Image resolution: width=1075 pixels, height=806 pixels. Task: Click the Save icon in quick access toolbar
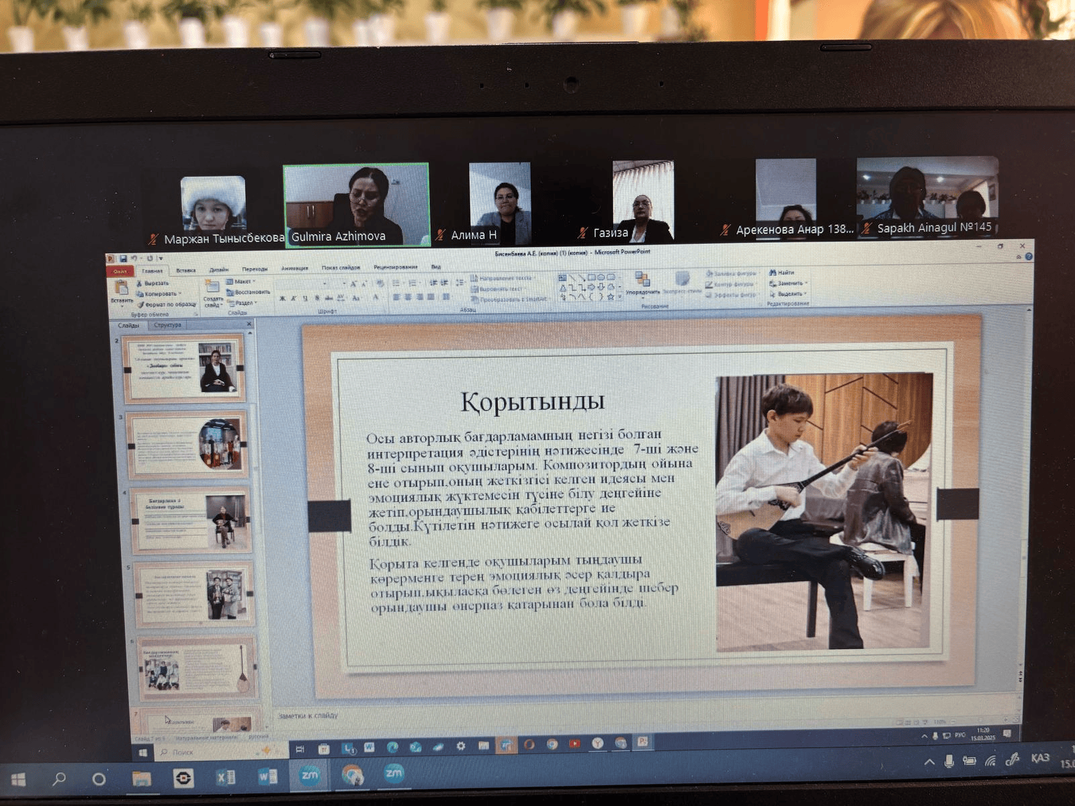point(124,259)
